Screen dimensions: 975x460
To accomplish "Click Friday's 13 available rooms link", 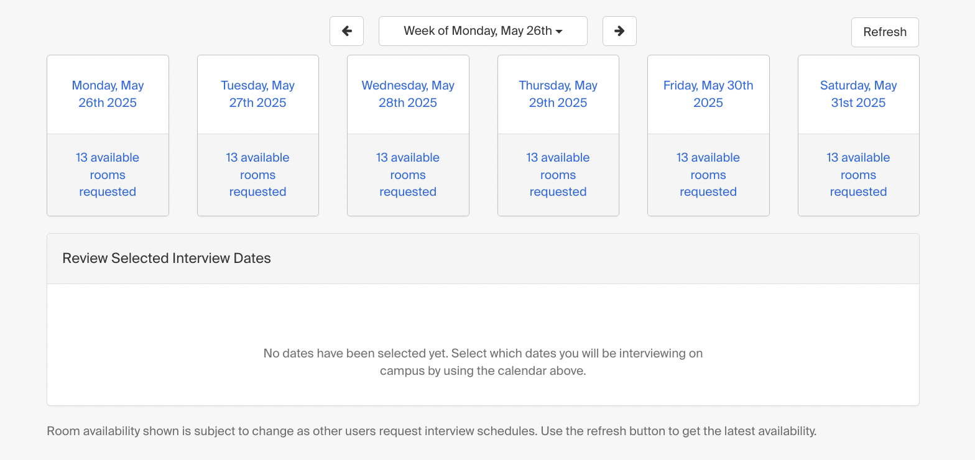I will [x=708, y=175].
